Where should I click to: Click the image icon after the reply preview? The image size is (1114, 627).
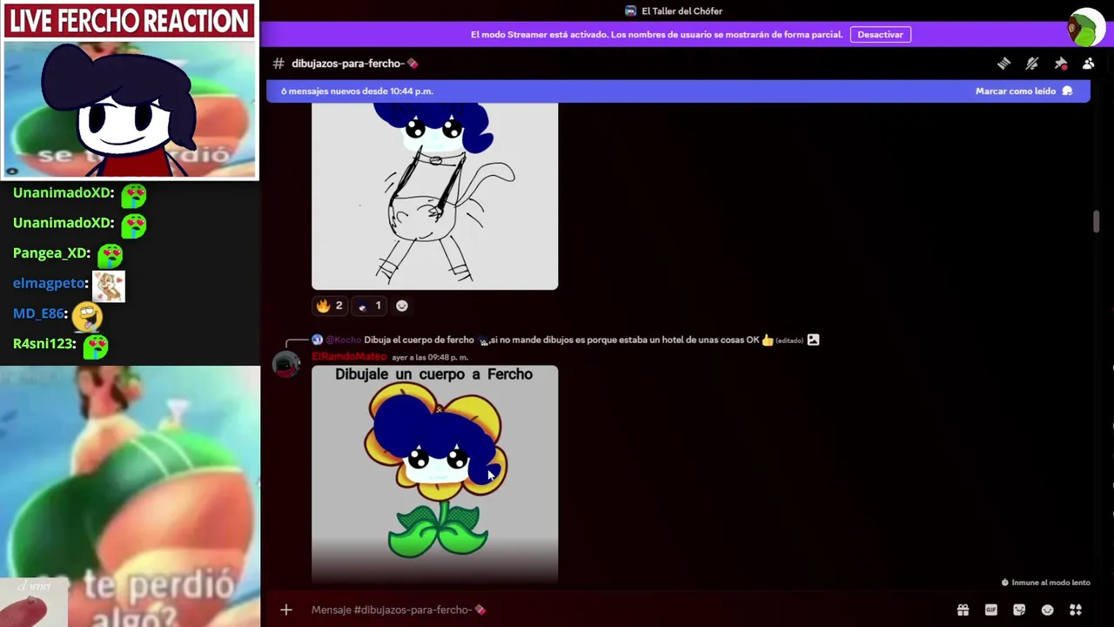[x=813, y=340]
